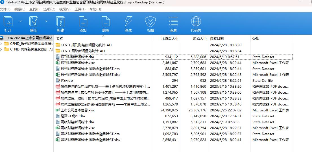Sort by the 压缩后大小 column header

coord(170,39)
